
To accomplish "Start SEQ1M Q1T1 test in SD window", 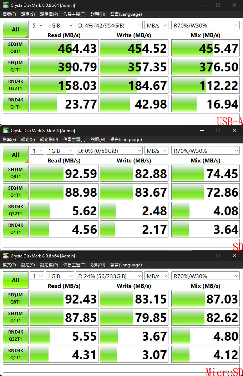I will pos(16,192).
